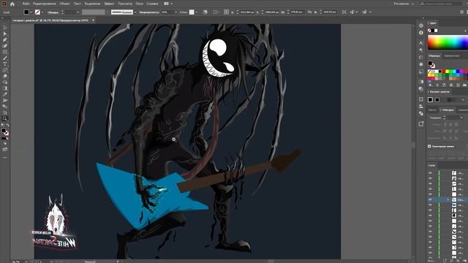
Task: Open the Эффект menu
Action: click(109, 4)
